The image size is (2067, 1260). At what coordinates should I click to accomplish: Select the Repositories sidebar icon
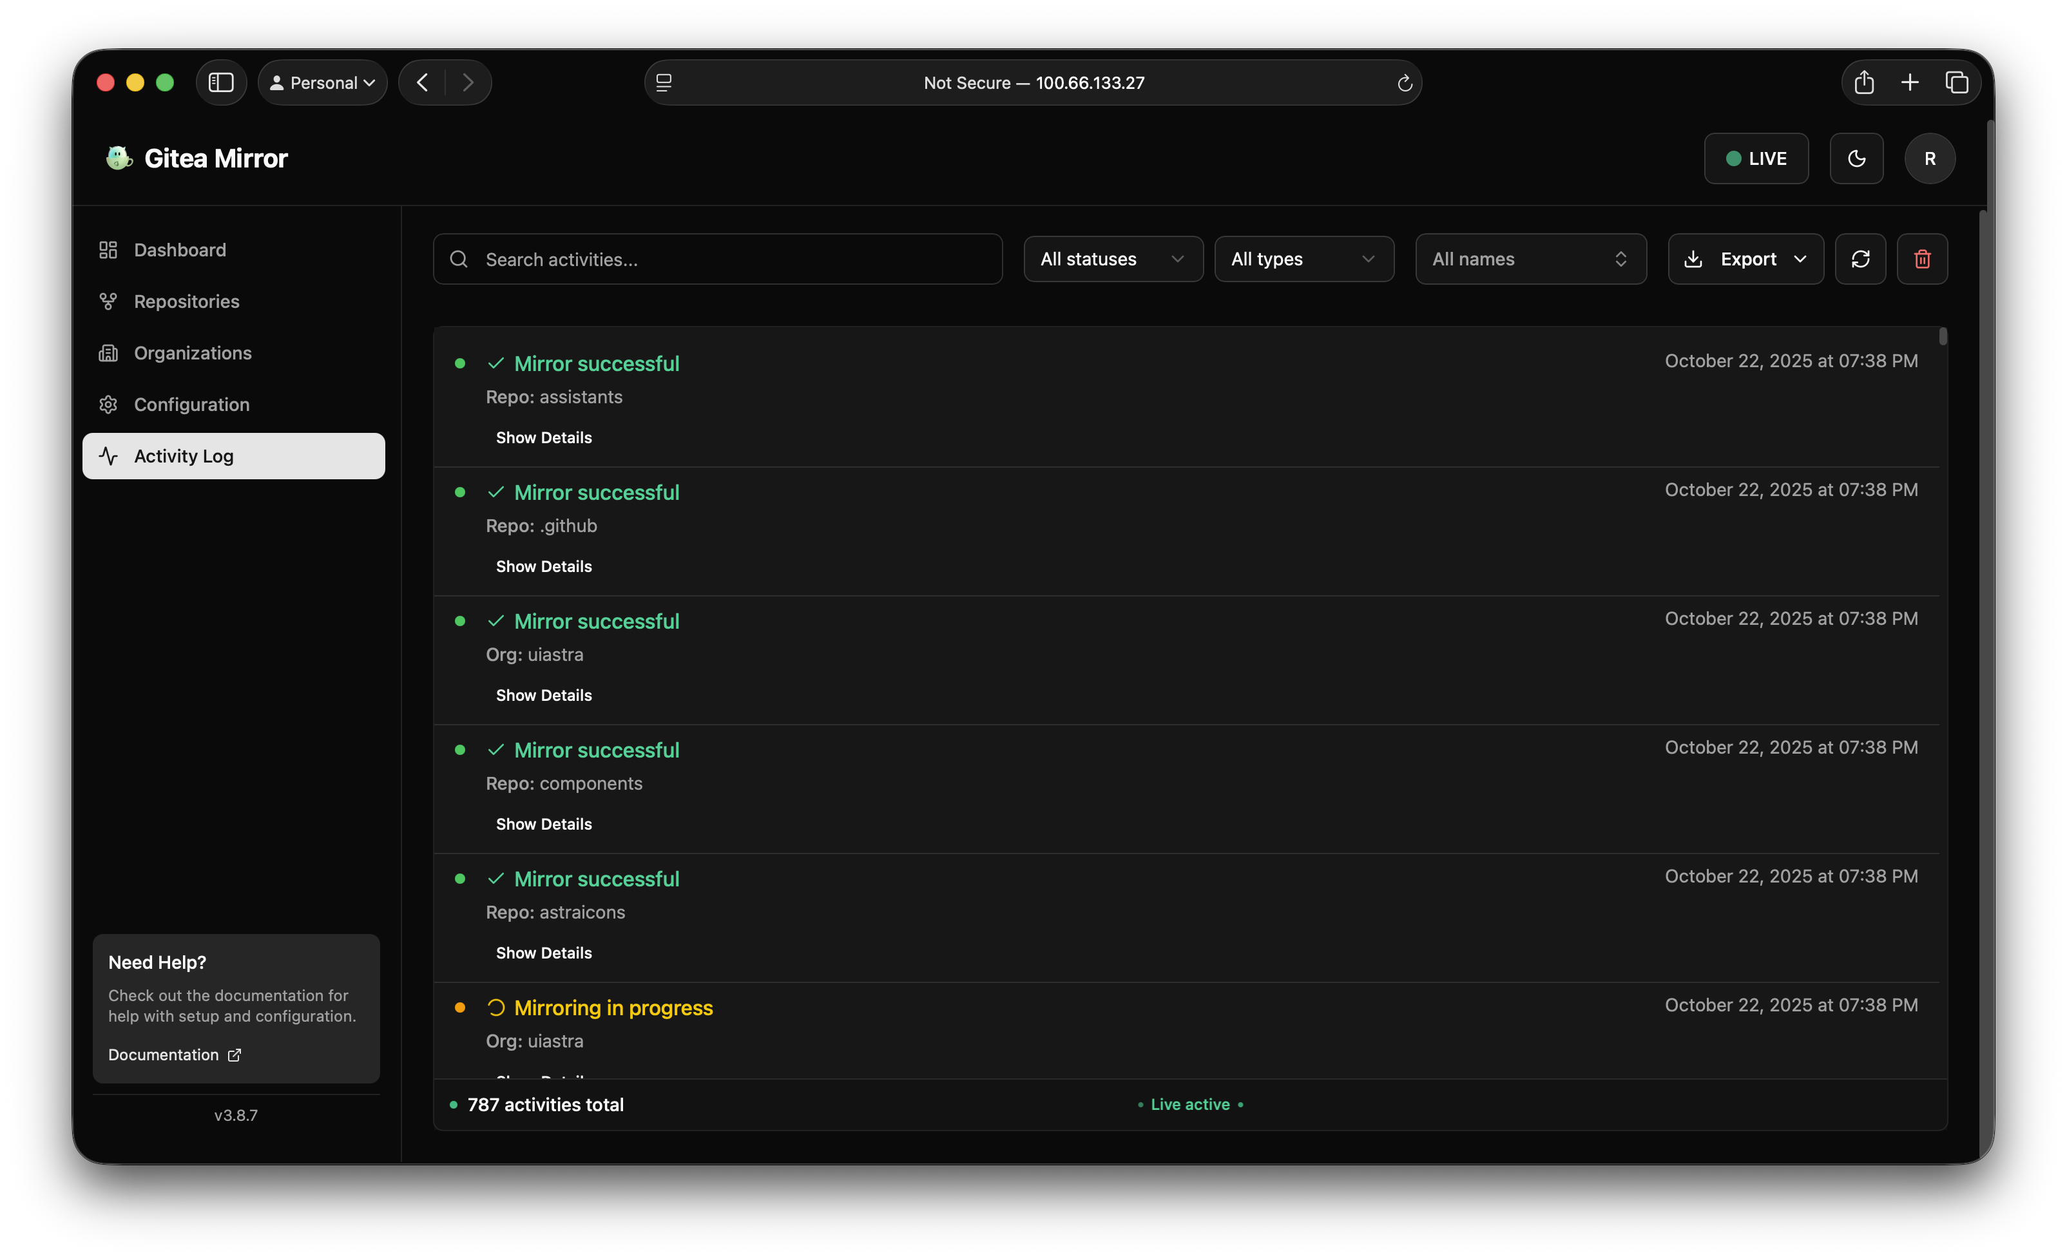tap(109, 301)
